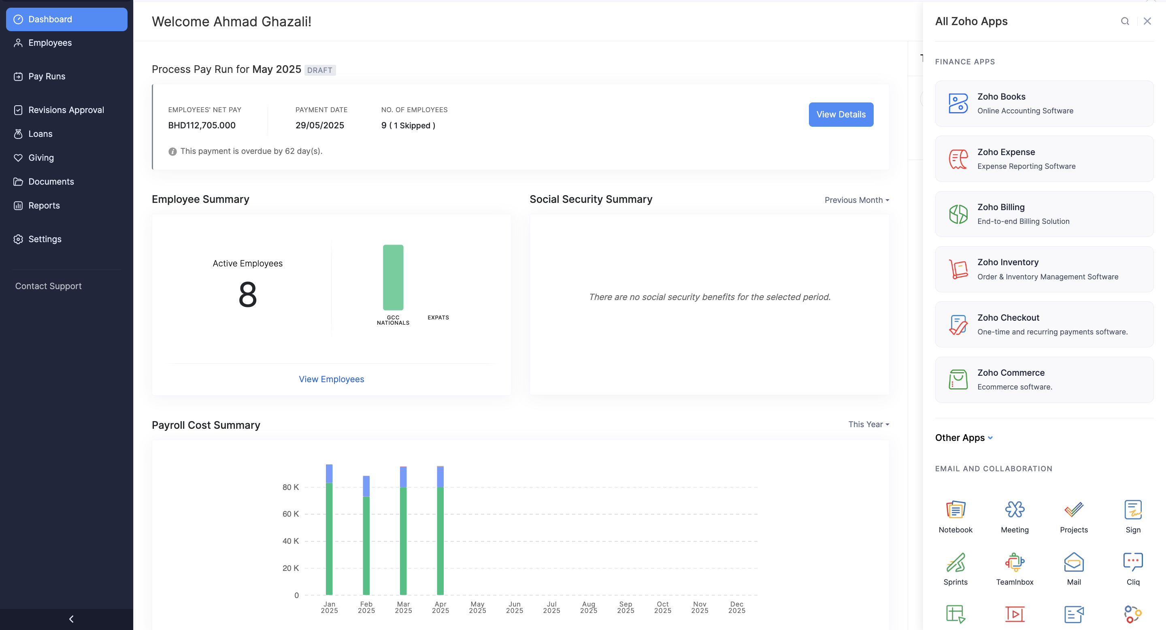Open the Settings sidebar item

[45, 239]
